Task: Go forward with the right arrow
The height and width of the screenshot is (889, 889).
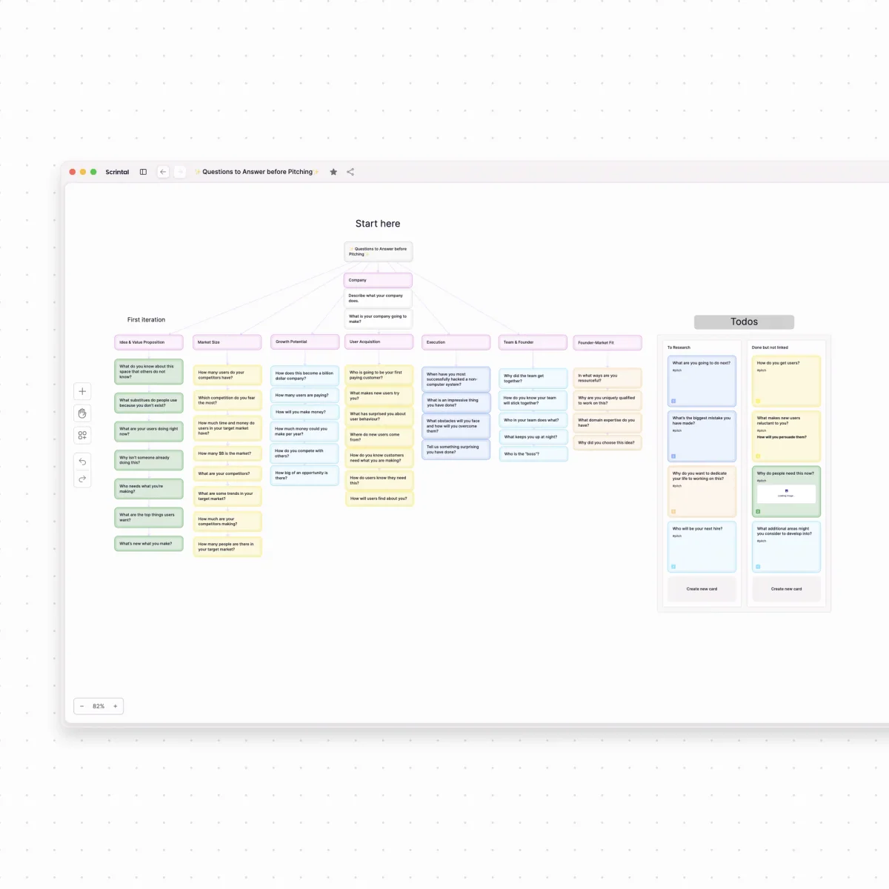Action: [x=180, y=172]
